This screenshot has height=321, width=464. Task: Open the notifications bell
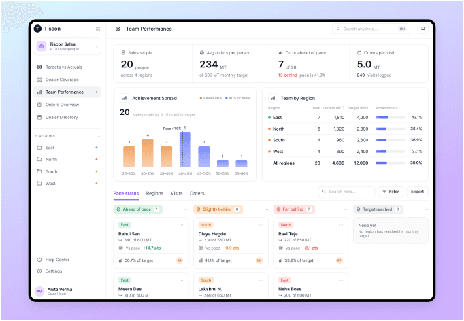tap(423, 29)
